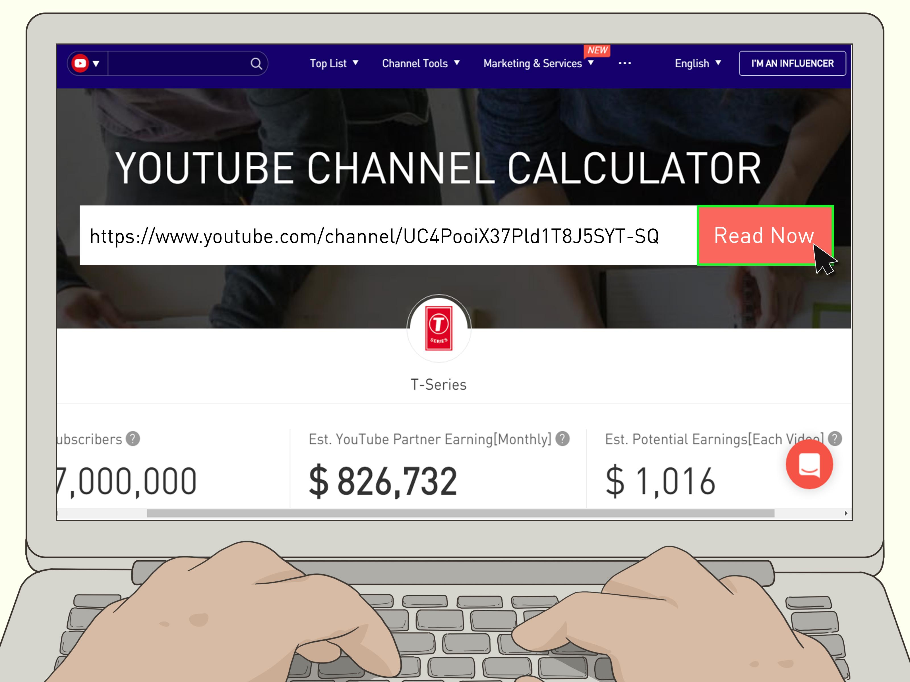Click the T-Series channel logo
This screenshot has width=910, height=682.
(x=439, y=328)
